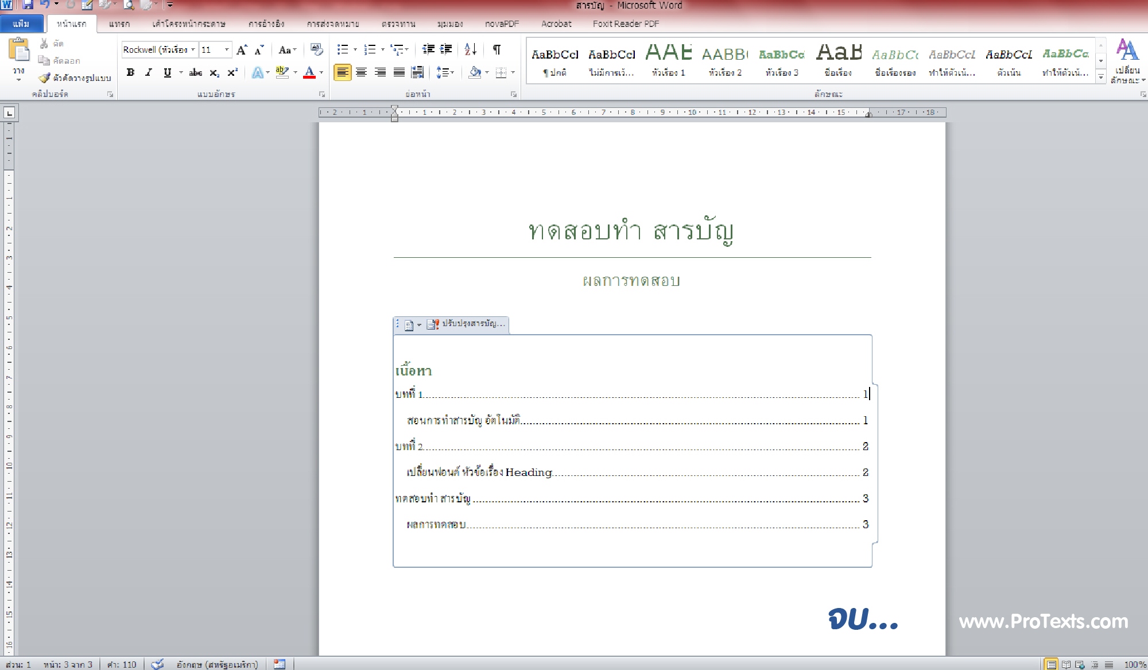
Task: Apply superscript formatting
Action: [232, 72]
